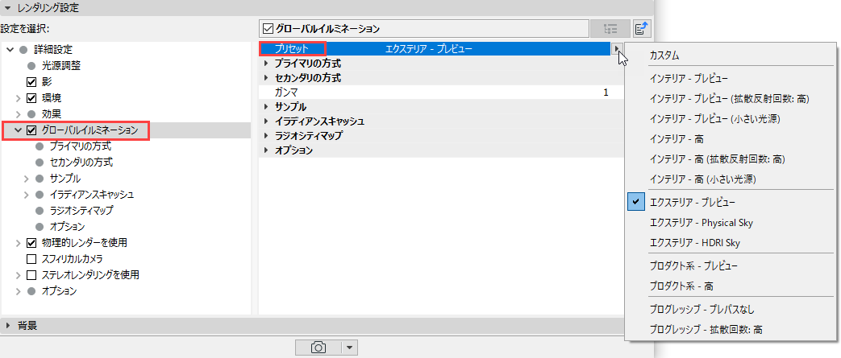Image resolution: width=841 pixels, height=358 pixels.
Task: Collapse the レンダリング設定 panel
Action: (7, 7)
